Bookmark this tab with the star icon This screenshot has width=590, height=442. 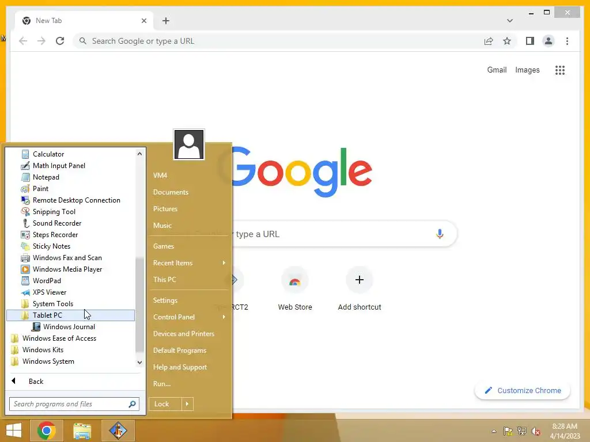(x=507, y=41)
